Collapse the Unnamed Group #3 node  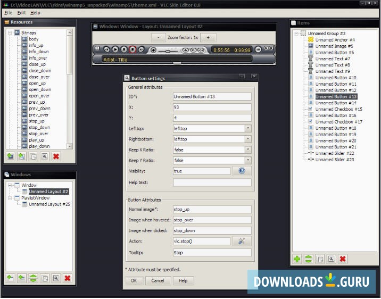pos(296,34)
